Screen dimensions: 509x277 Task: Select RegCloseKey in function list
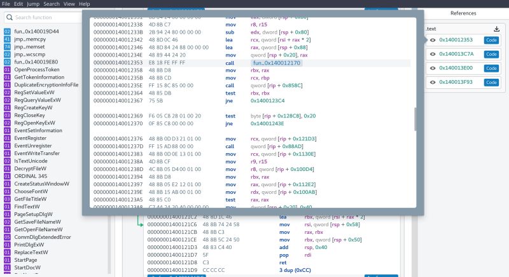pyautogui.click(x=29, y=116)
